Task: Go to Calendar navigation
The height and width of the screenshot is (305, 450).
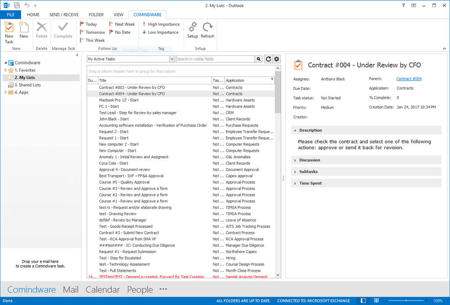Action: 103,290
